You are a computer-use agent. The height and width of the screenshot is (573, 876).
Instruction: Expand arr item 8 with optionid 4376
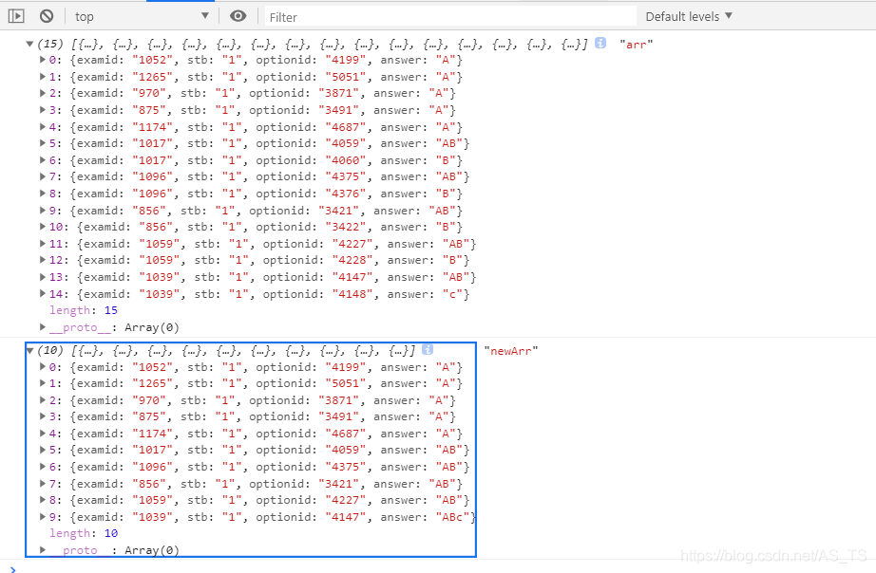click(43, 193)
